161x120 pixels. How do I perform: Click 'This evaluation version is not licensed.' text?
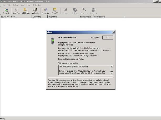[74, 67]
